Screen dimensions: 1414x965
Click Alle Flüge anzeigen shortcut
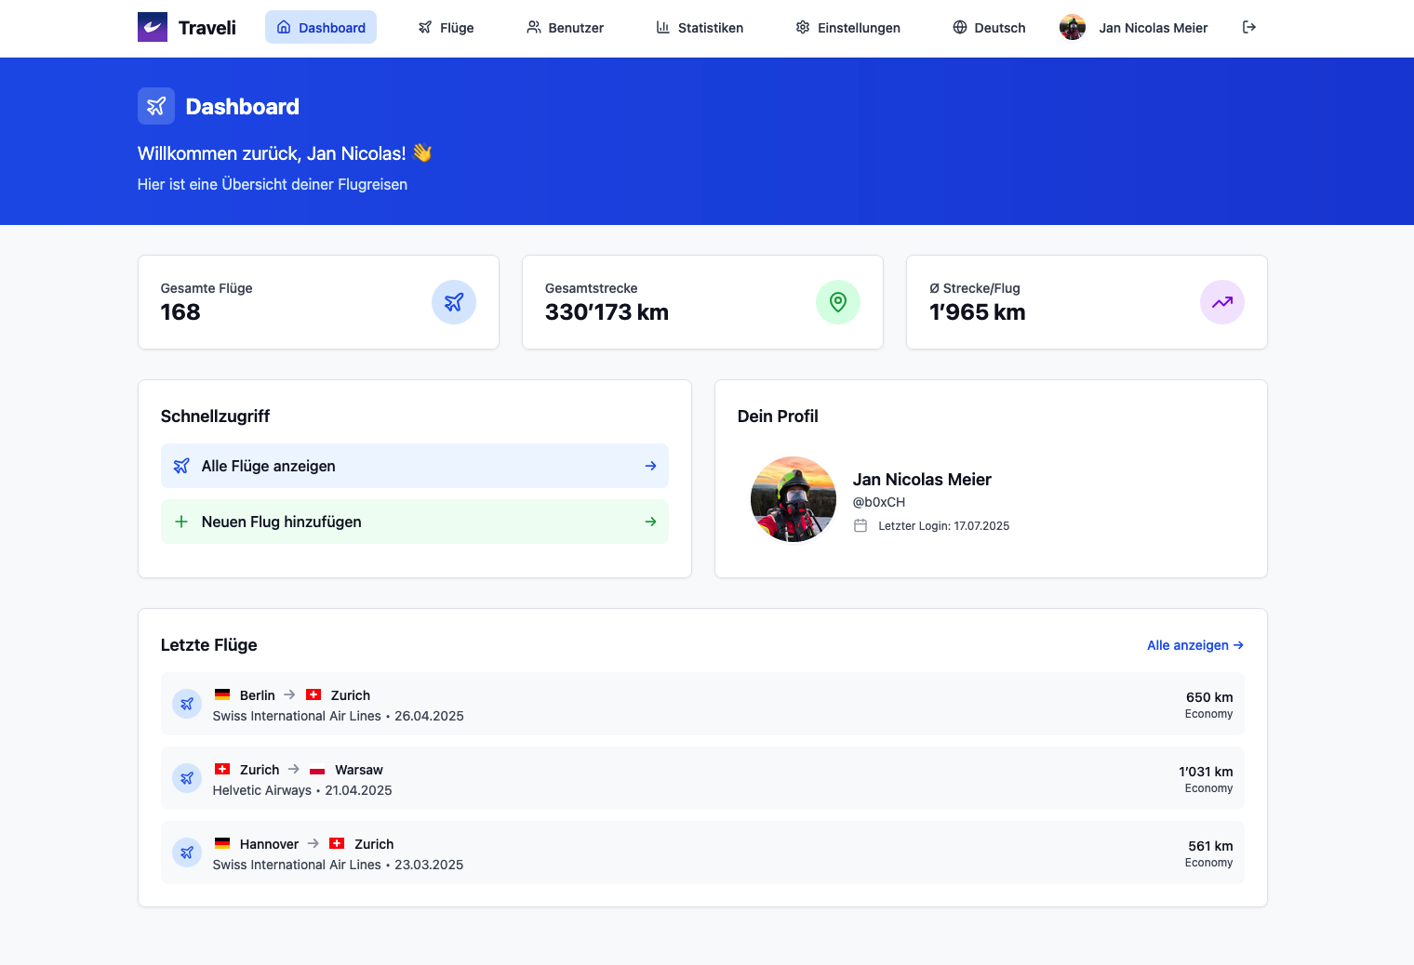(x=414, y=466)
